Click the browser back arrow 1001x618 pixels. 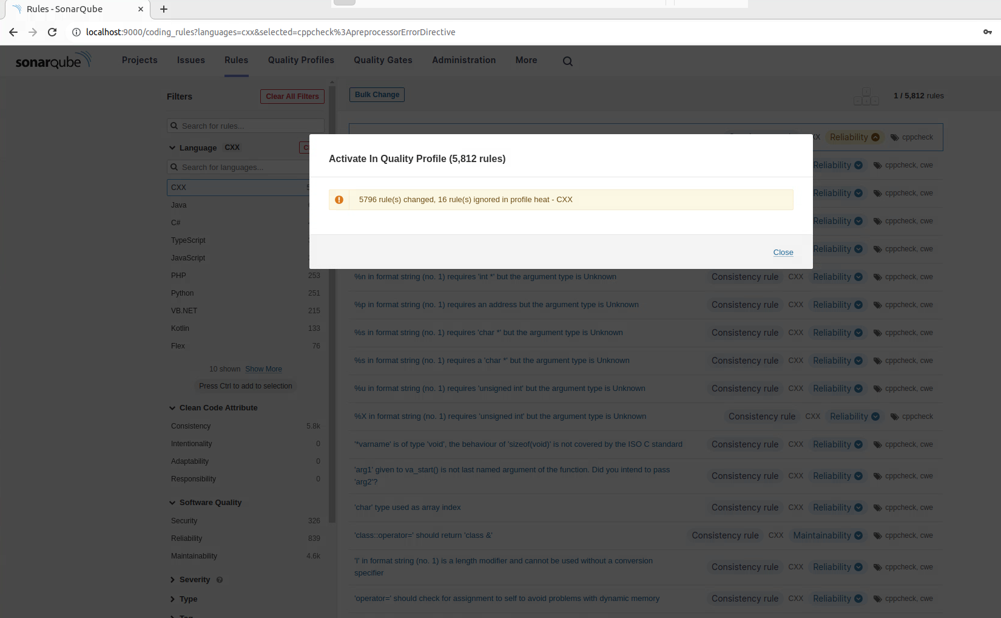pyautogui.click(x=13, y=32)
